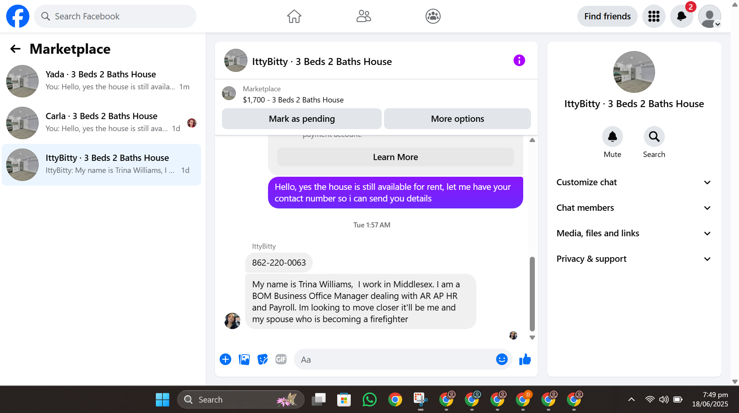Click Mark as pending
Screen dimensions: 739x413
tap(302, 119)
